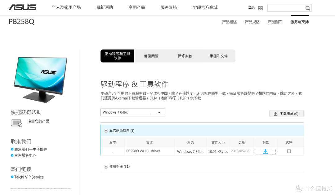The width and height of the screenshot is (335, 195).
Task: Click the PB258Q monitor product image
Action: click(x=40, y=80)
